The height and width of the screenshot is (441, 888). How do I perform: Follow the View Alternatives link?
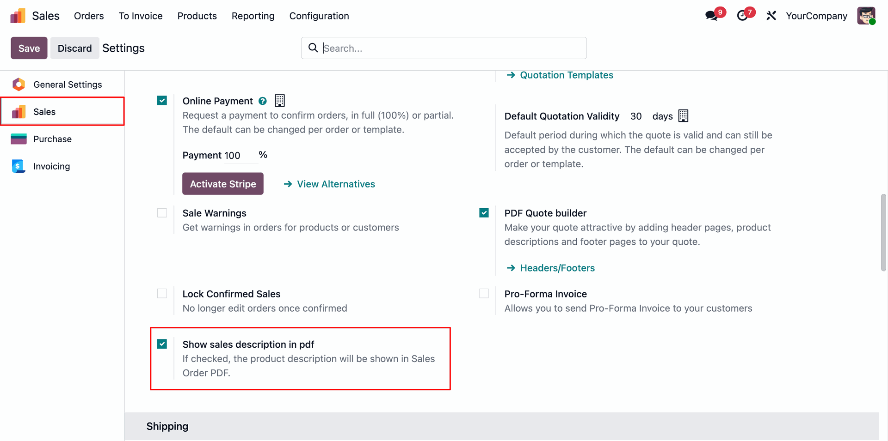pyautogui.click(x=336, y=184)
